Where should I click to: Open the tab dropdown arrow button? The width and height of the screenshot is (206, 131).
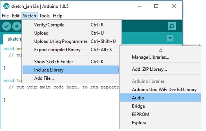tap(170, 38)
